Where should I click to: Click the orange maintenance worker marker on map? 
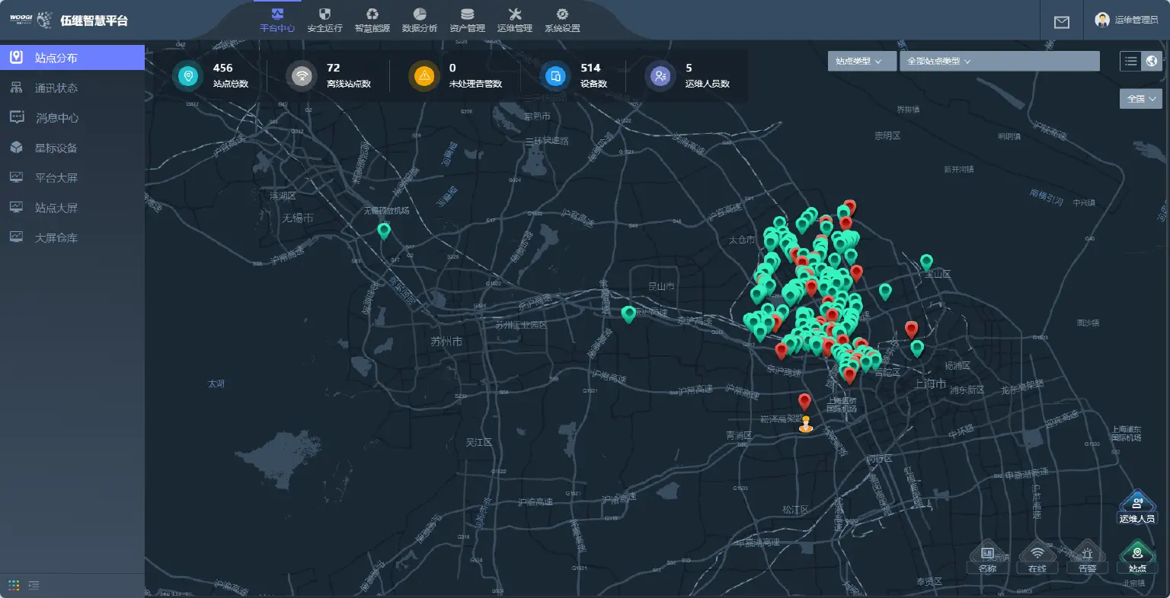pyautogui.click(x=806, y=425)
